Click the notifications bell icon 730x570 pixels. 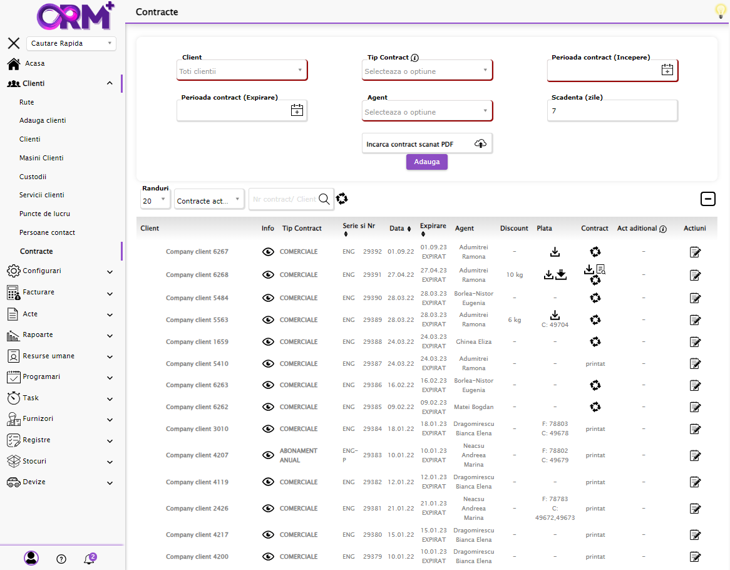(89, 559)
